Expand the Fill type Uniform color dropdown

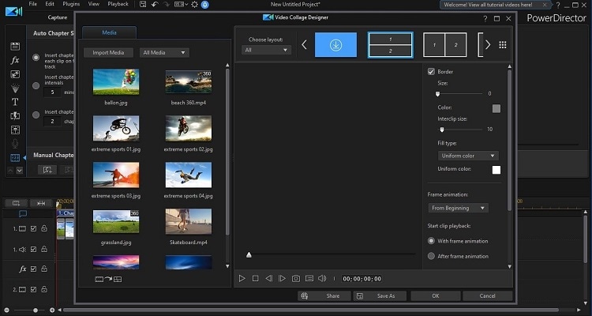tap(468, 156)
